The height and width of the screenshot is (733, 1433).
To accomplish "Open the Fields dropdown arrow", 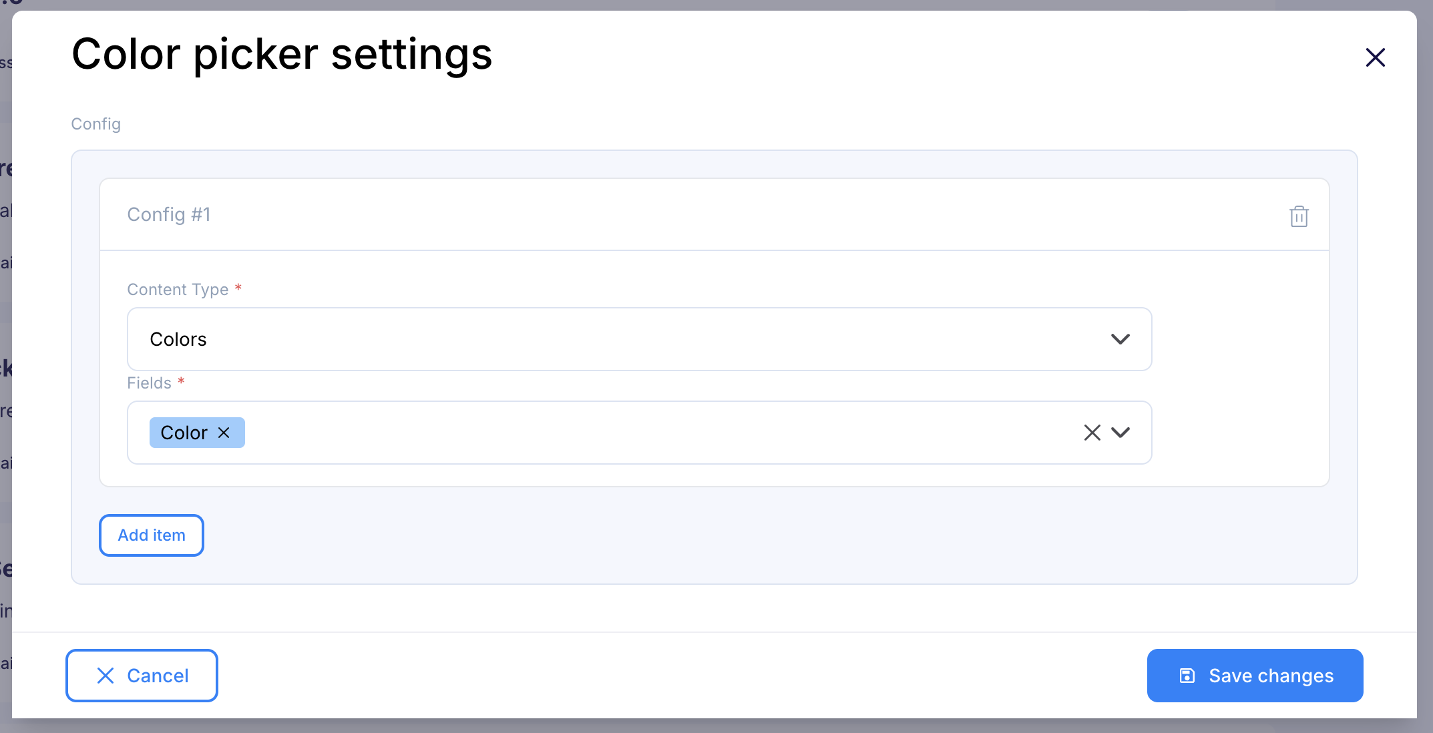I will click(x=1120, y=433).
